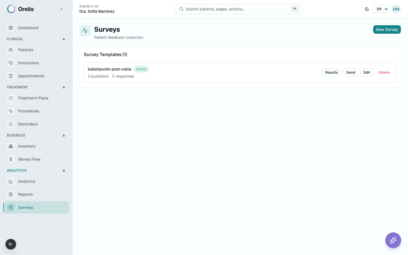Screen dimensions: 408x255
Task: Click the Dashboard grid icon
Action: click(x=11, y=28)
